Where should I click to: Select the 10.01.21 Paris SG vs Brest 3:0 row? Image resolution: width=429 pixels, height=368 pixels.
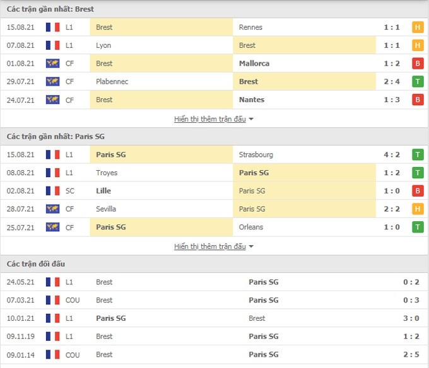(x=214, y=318)
